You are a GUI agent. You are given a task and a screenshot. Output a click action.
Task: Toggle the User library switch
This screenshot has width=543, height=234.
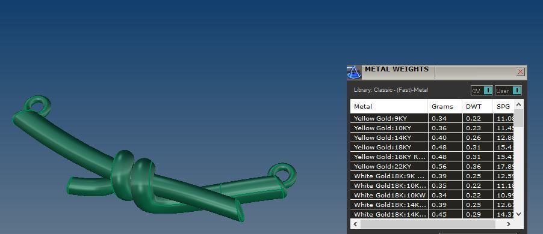(x=508, y=91)
